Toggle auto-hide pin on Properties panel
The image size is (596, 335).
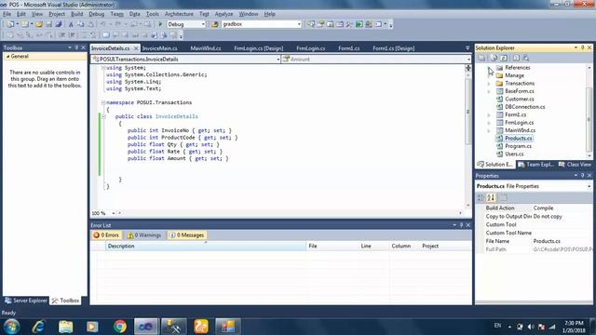click(x=582, y=176)
